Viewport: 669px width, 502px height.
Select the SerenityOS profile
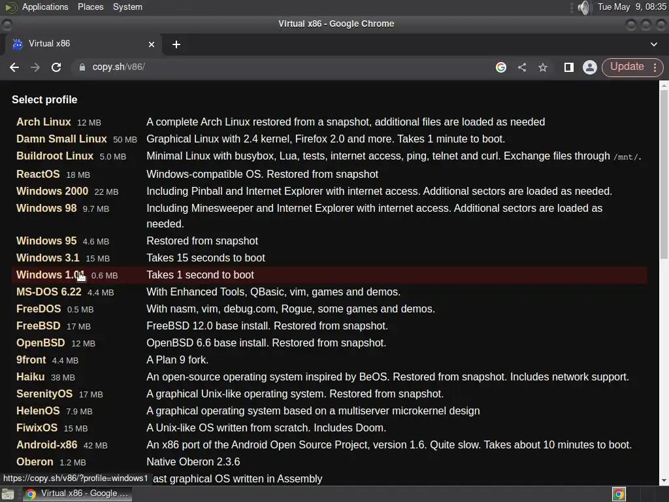tap(44, 393)
